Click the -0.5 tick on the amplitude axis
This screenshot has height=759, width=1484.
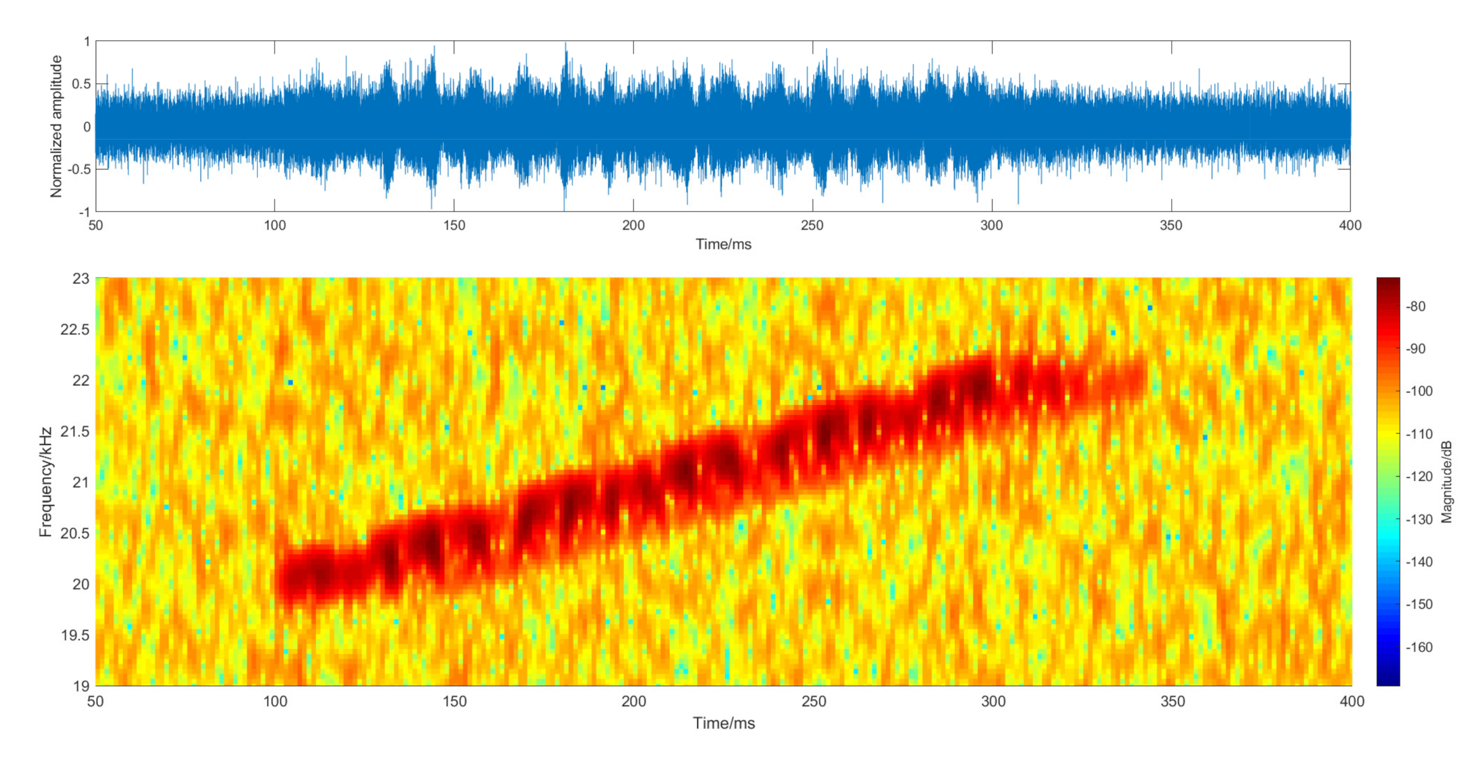[79, 169]
